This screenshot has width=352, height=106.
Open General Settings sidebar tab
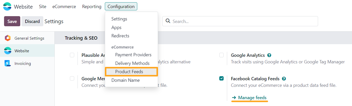(27, 38)
